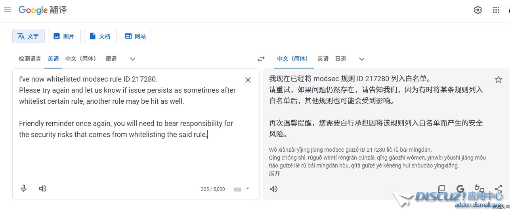The width and height of the screenshot is (510, 215).
Task: Switch to the 图片 translation mode
Action: [x=64, y=36]
